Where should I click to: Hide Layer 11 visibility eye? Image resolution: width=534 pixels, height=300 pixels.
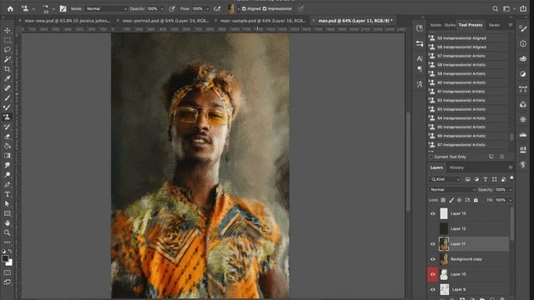(433, 244)
